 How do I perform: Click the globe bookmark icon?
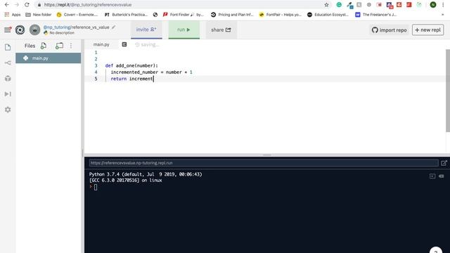(155, 15)
